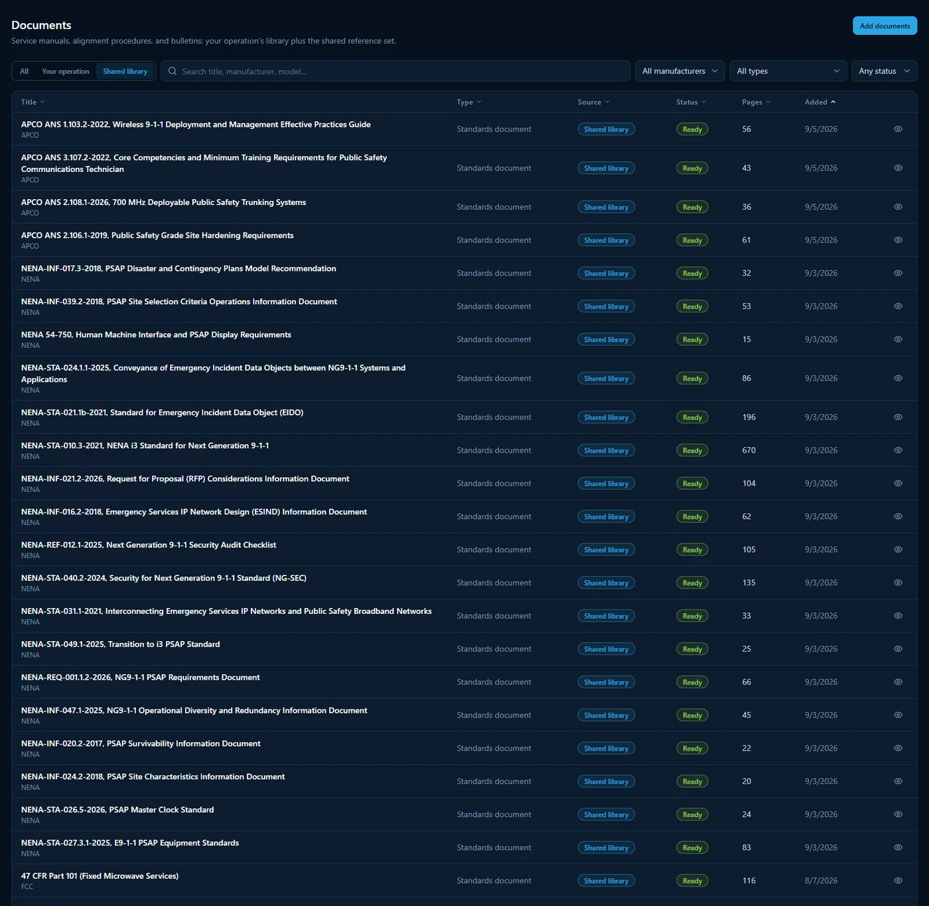Click the Add documents button
929x906 pixels.
pyautogui.click(x=885, y=26)
